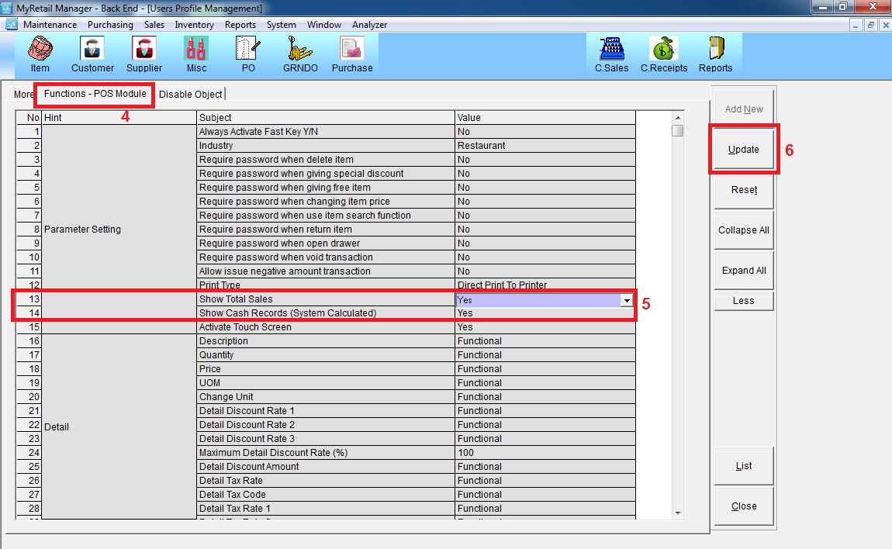Click Expand All button
Image resolution: width=892 pixels, height=549 pixels.
pos(744,271)
